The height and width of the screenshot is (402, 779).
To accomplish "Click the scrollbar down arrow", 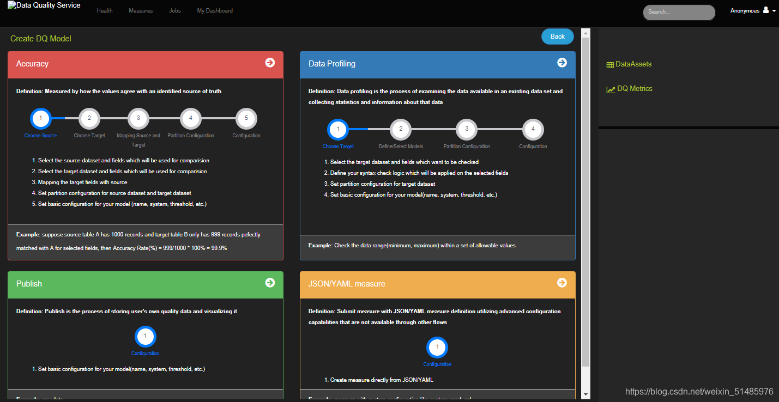I will click(586, 394).
